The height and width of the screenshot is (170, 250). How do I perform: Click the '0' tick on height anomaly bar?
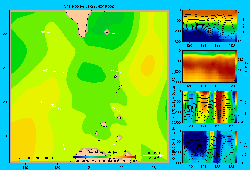(104, 161)
